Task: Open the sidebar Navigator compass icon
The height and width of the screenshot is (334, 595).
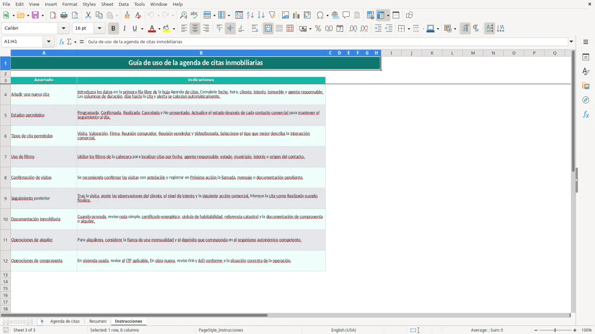Action: [586, 100]
